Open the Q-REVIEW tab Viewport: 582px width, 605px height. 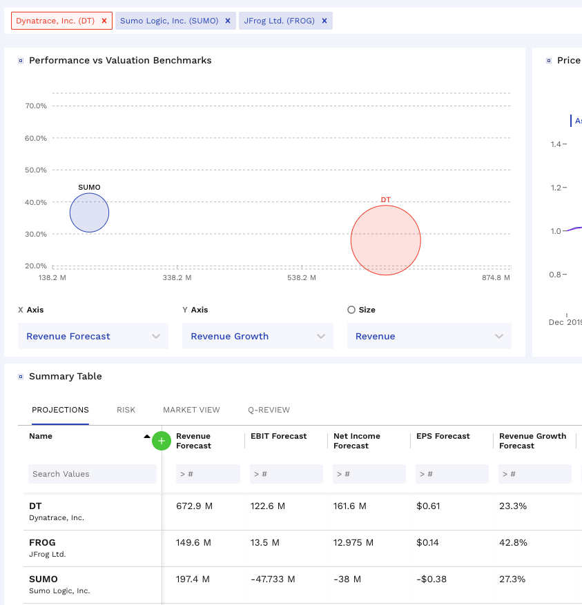click(269, 410)
